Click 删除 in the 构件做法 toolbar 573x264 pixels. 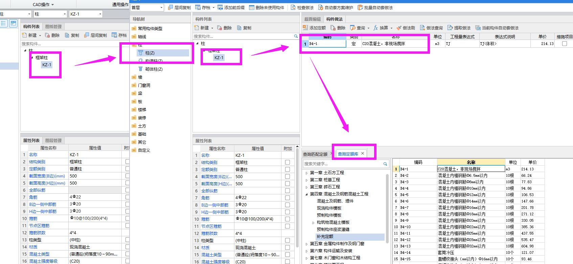(x=338, y=28)
